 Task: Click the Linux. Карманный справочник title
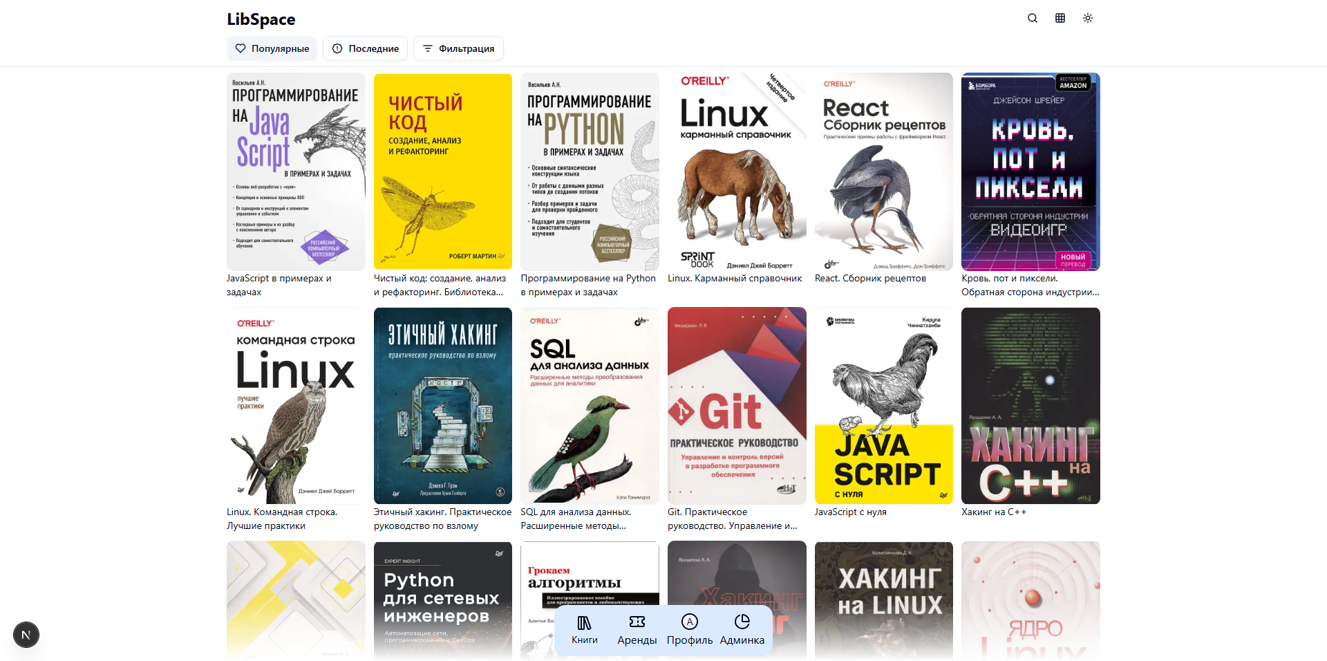coord(735,279)
